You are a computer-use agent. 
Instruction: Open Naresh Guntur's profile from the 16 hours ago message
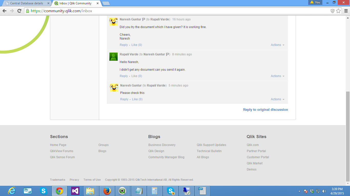point(130,19)
